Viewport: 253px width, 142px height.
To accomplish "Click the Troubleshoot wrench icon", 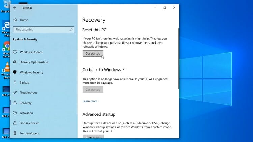I will tap(15, 92).
